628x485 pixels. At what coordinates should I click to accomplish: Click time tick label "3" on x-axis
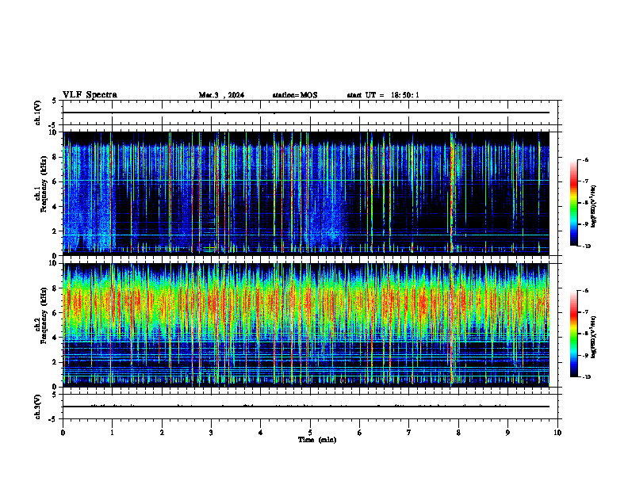pyautogui.click(x=211, y=433)
